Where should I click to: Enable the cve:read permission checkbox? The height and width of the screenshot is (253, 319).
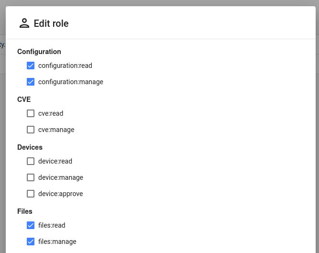(31, 113)
